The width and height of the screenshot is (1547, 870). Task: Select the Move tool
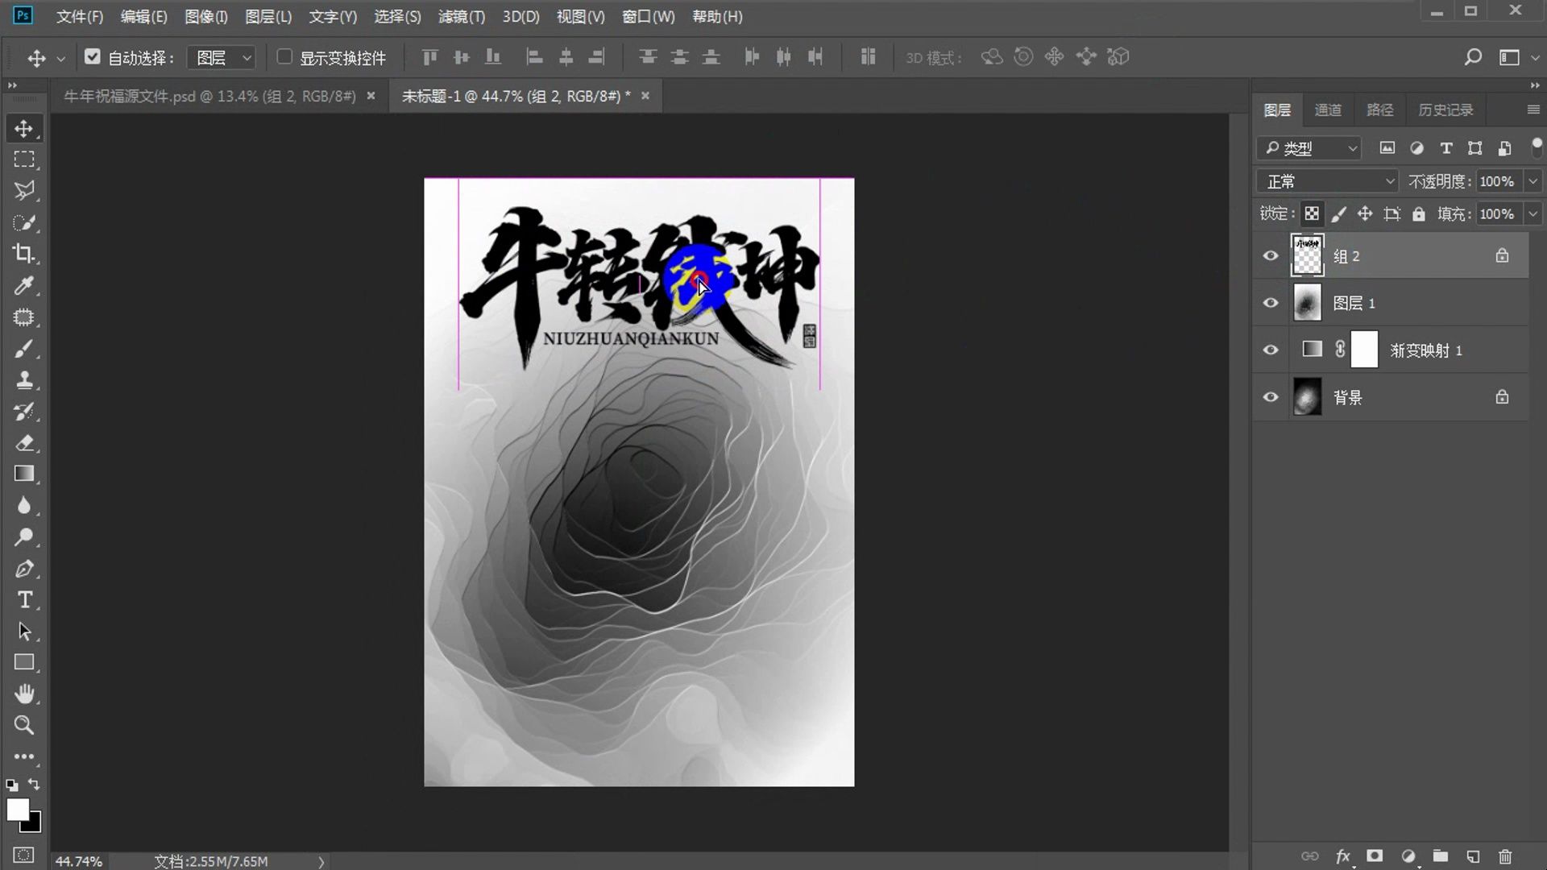click(x=24, y=127)
